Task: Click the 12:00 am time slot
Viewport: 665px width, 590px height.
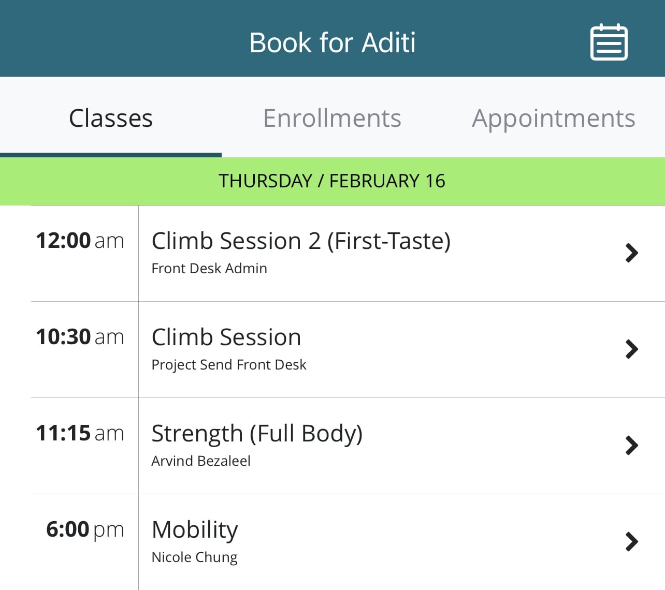Action: (80, 241)
